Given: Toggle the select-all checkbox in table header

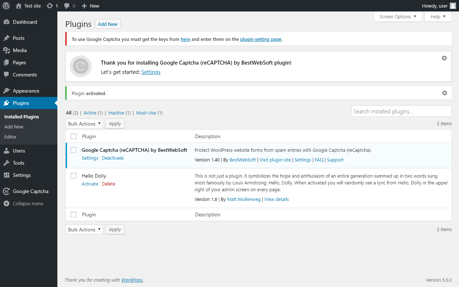Looking at the screenshot, I should [x=74, y=136].
